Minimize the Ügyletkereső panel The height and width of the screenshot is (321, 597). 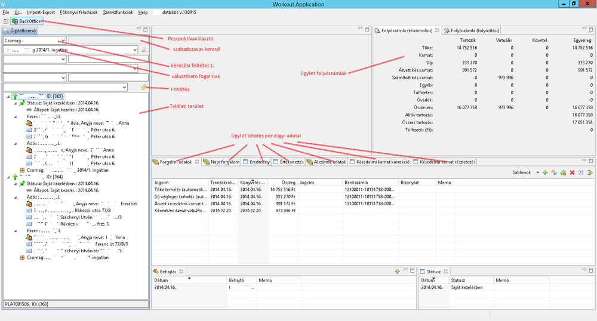click(139, 29)
